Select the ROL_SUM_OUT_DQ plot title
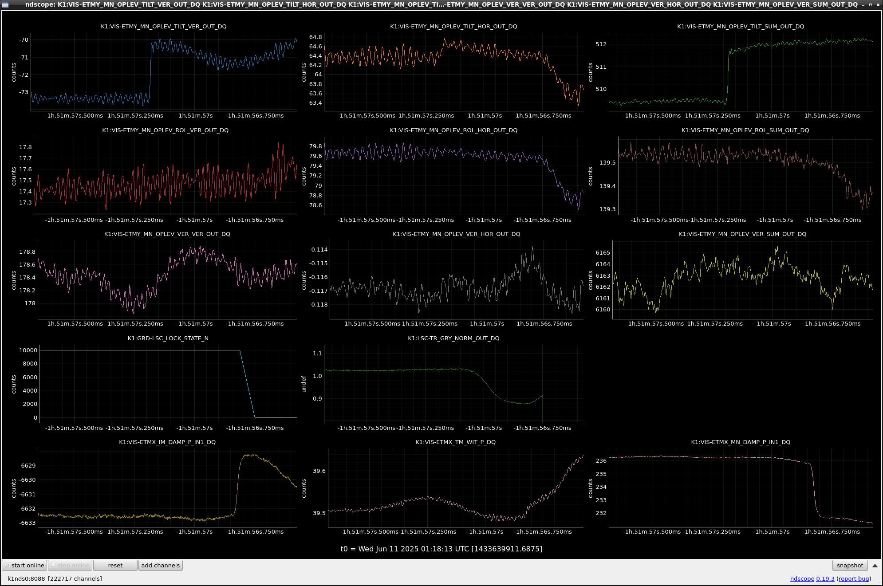 tap(745, 130)
